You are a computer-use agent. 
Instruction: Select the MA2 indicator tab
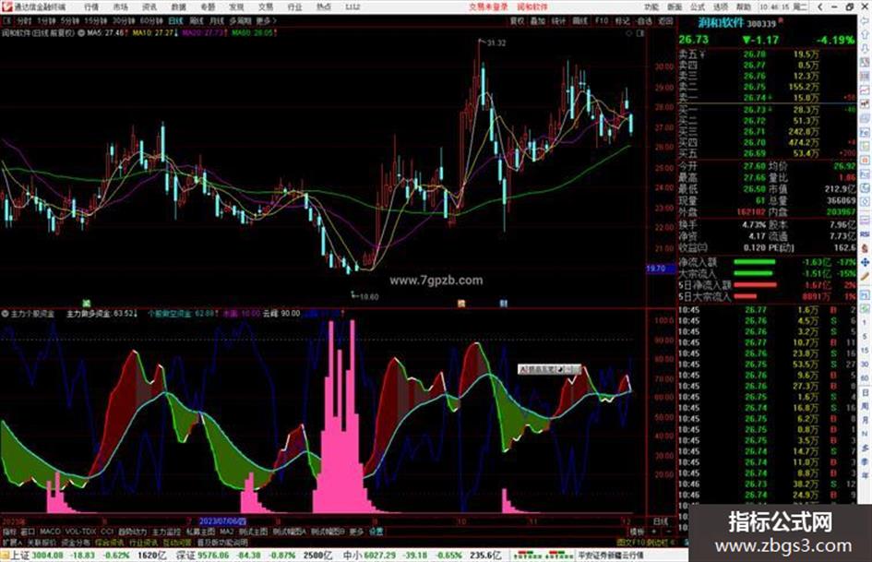pos(226,532)
